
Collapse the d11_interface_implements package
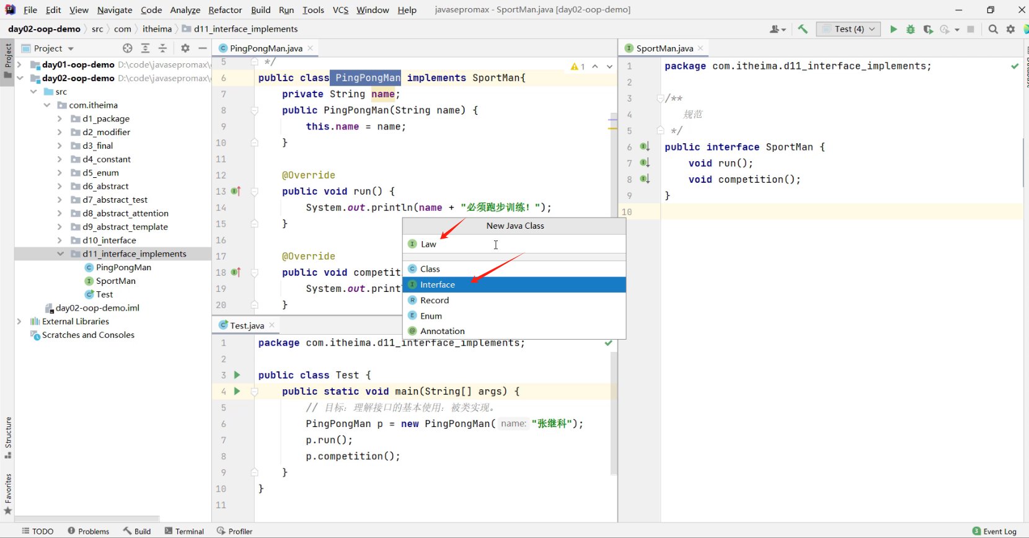click(60, 254)
